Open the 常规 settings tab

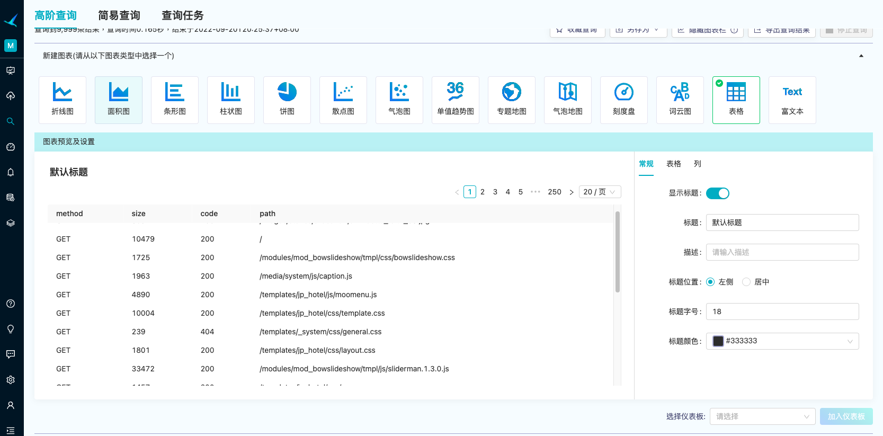click(x=646, y=164)
